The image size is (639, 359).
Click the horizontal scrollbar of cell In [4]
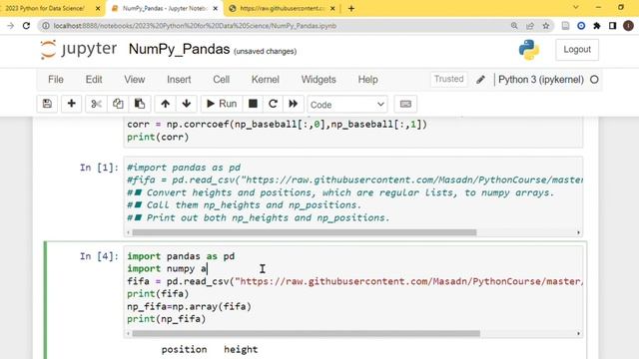pyautogui.click(x=307, y=333)
